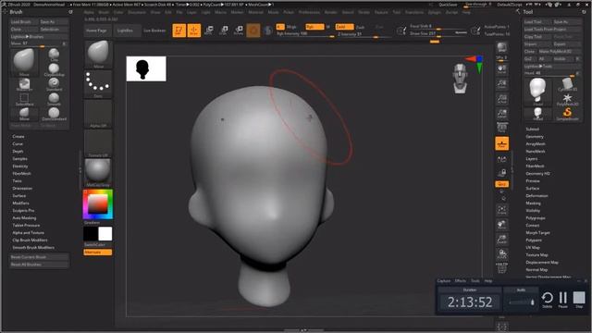Toggle the Floor grid button
Screen dimensions: 592x333
[x=501, y=144]
